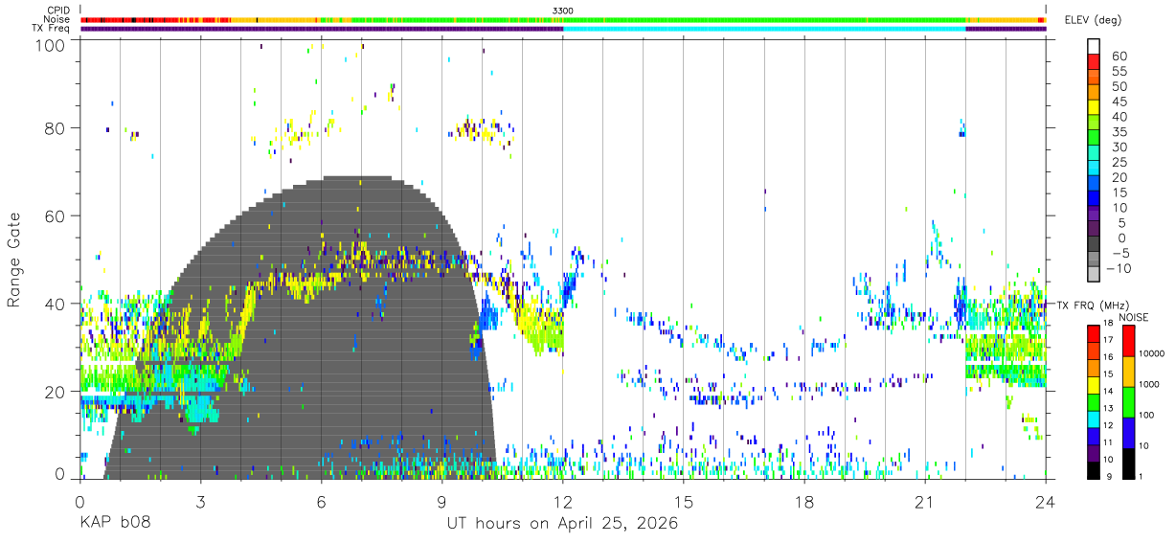The image size is (1176, 543).
Task: Pick the red 17–18 MHz frequency swatch
Action: click(x=1094, y=332)
